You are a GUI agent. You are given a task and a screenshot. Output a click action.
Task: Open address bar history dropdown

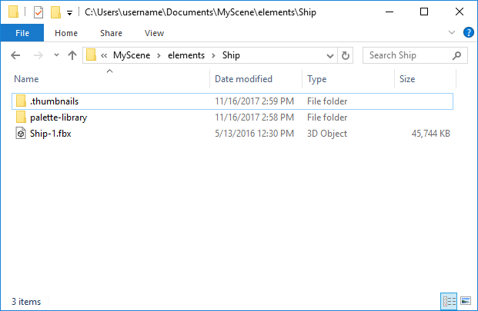[x=330, y=55]
